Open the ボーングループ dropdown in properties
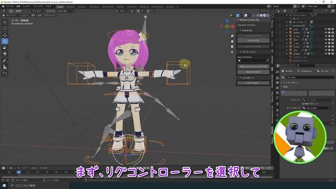The image size is (336, 189). point(317,108)
